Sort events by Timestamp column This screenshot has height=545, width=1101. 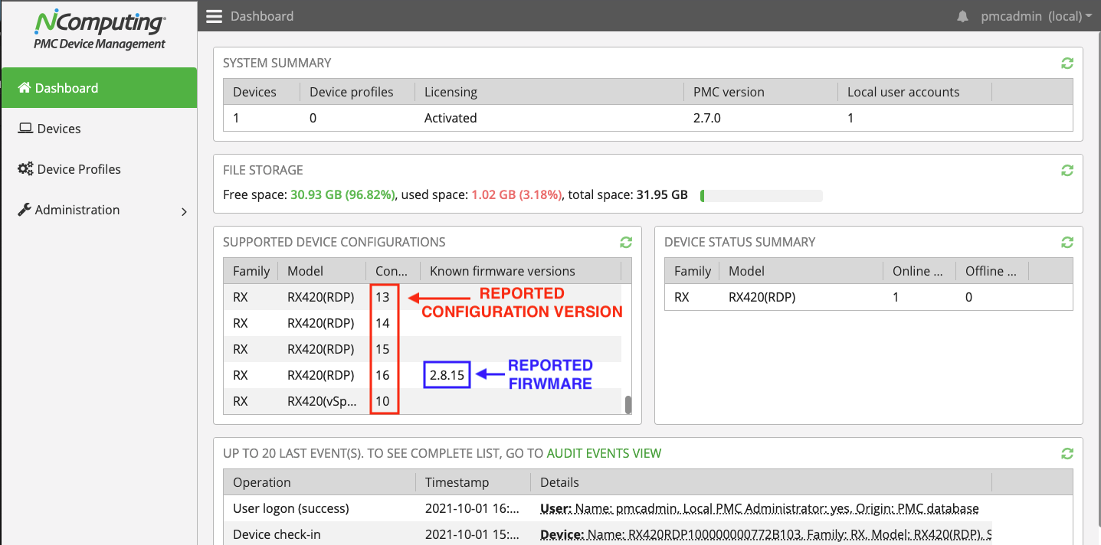pyautogui.click(x=473, y=482)
